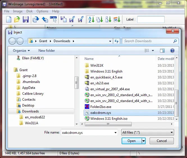Click the Date modified column header
187x158 pixels.
point(166,59)
